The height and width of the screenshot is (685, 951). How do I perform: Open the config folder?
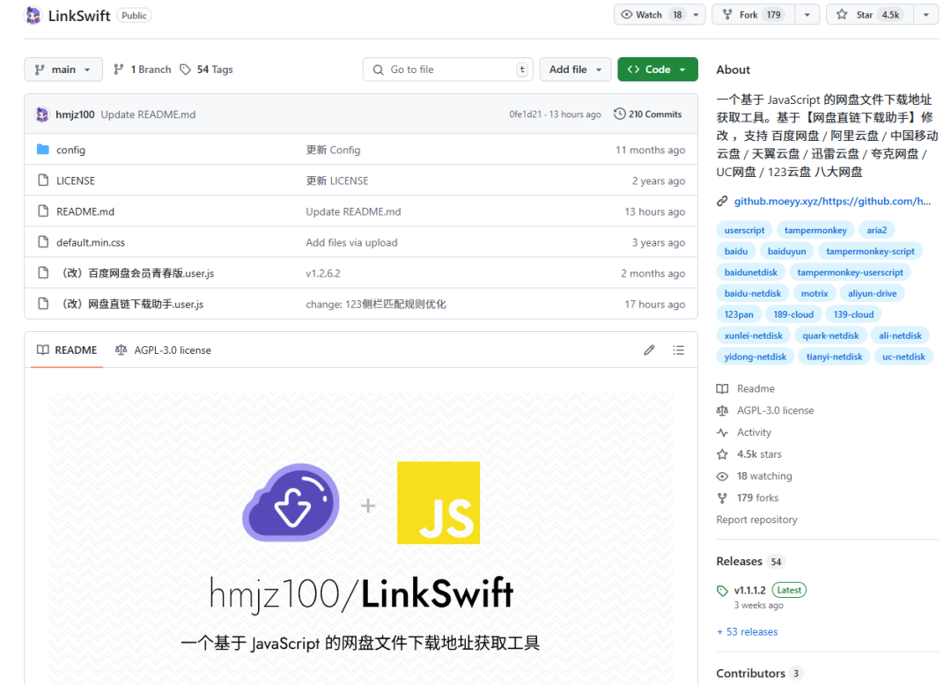[x=71, y=150]
